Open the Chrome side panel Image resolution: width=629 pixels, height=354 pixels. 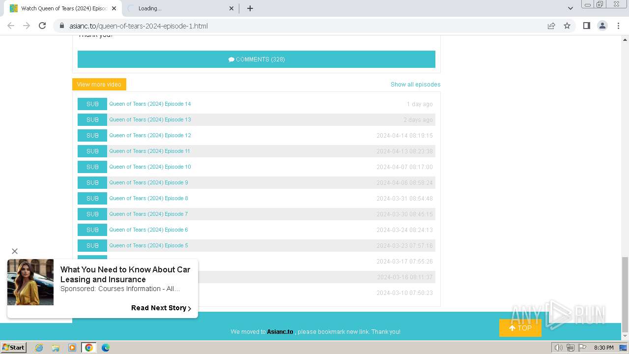point(586,26)
